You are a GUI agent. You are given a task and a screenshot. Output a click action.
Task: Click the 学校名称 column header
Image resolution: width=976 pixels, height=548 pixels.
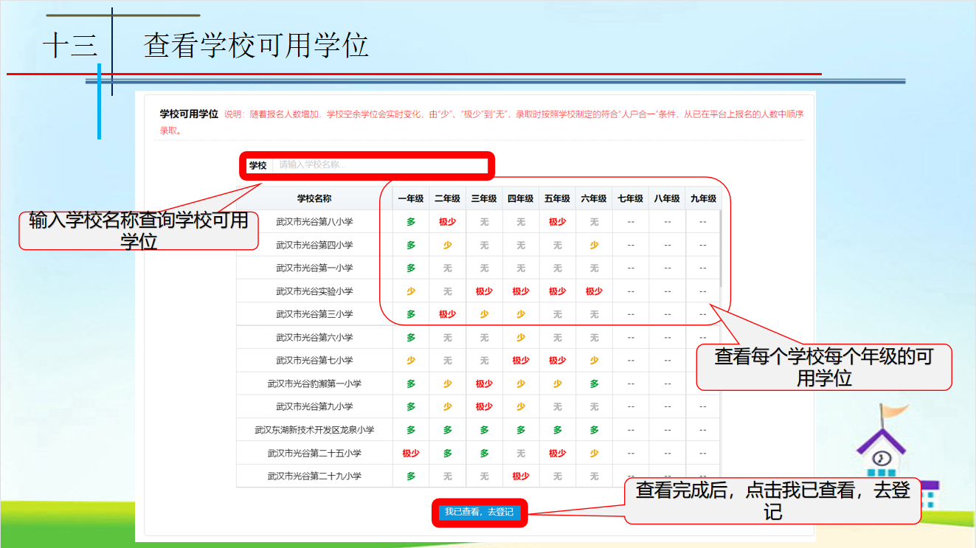coord(314,198)
